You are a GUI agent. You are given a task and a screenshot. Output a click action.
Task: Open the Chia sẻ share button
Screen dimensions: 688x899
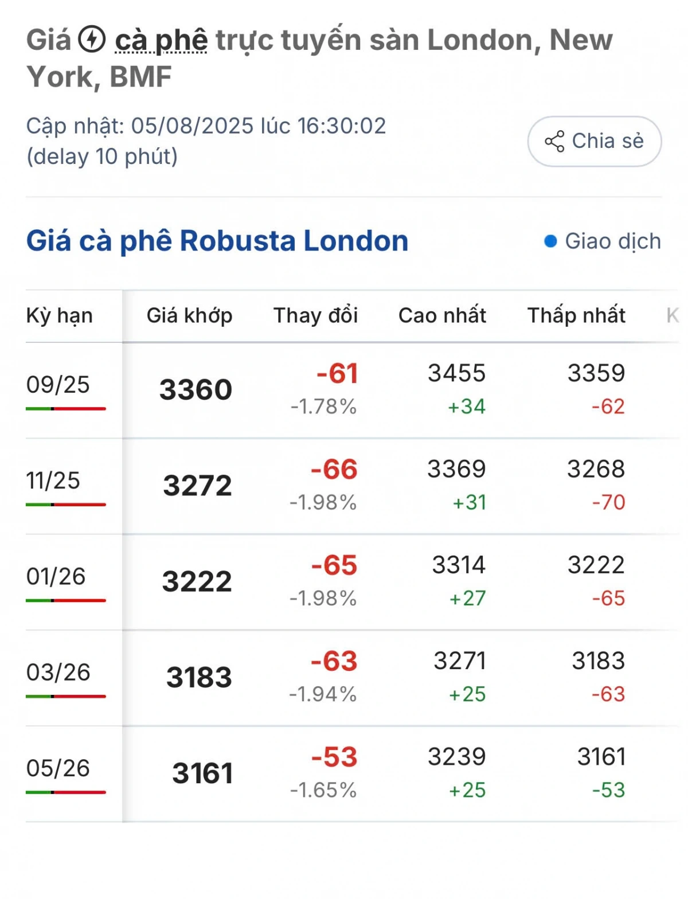[x=595, y=141]
